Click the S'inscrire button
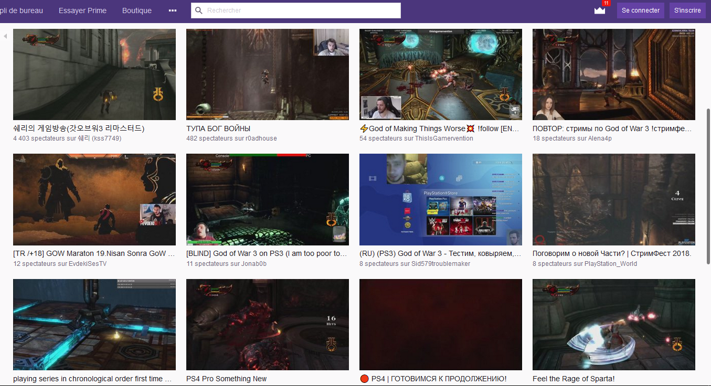Image resolution: width=711 pixels, height=386 pixels. pyautogui.click(x=687, y=10)
